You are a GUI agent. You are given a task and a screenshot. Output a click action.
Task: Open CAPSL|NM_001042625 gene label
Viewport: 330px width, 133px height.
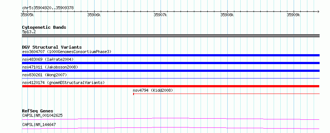(42, 115)
